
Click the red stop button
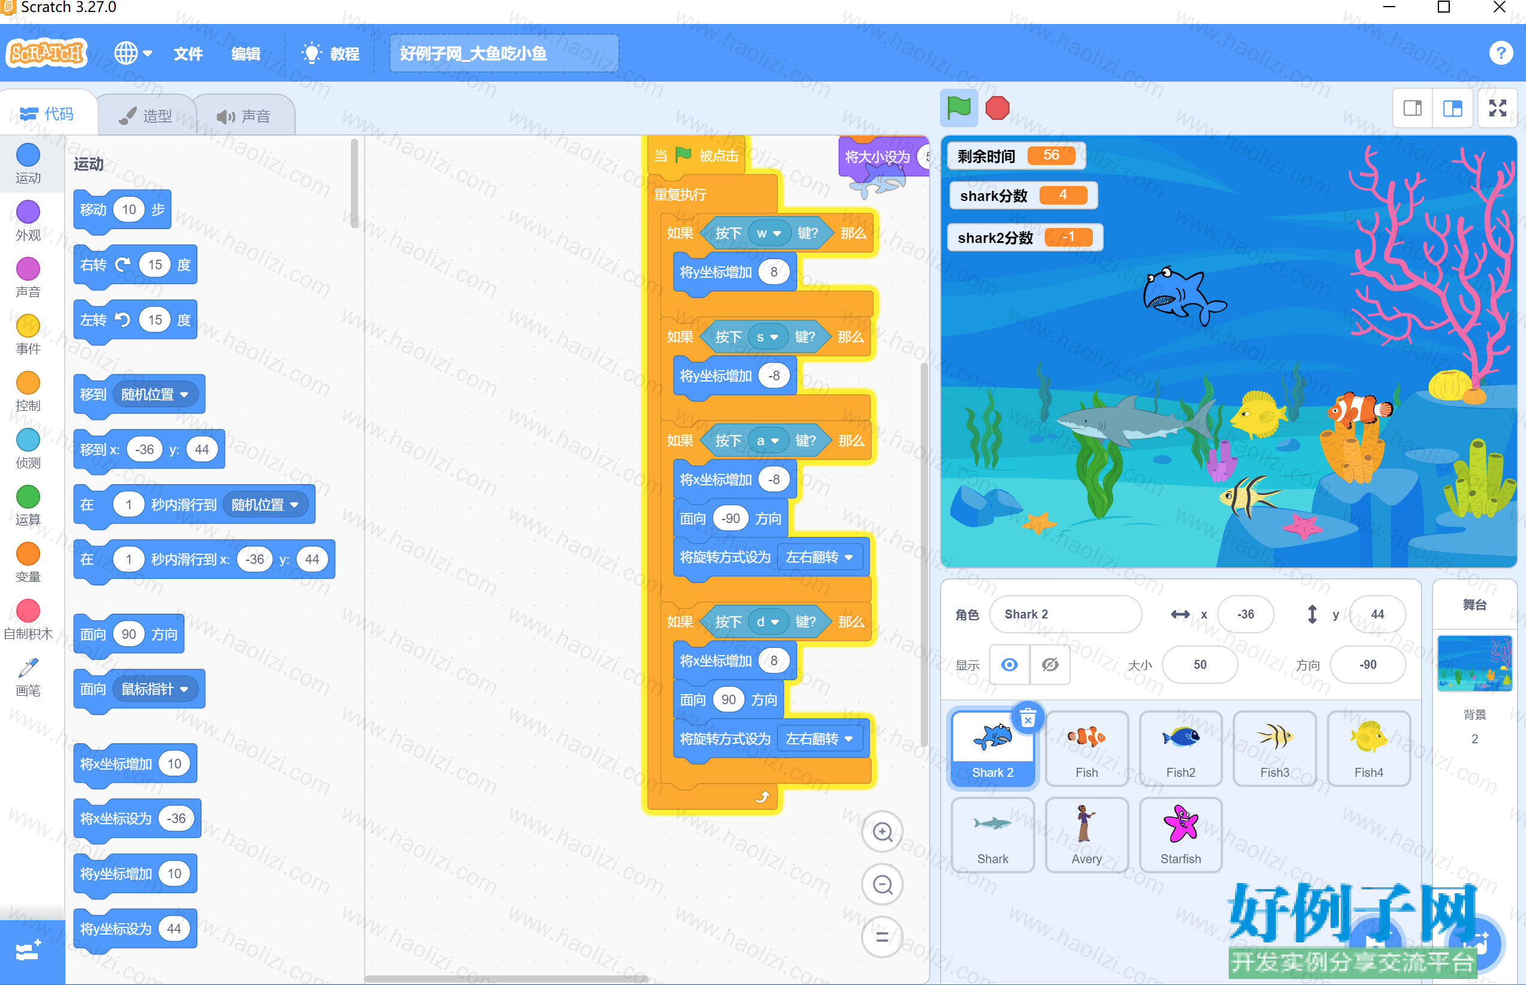997,107
